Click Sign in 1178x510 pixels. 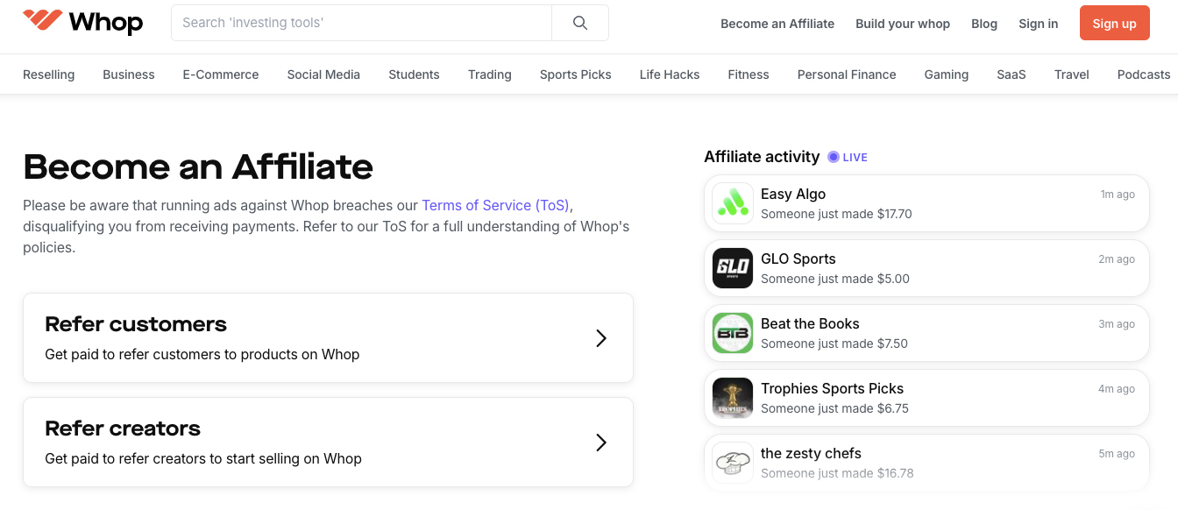pos(1038,24)
